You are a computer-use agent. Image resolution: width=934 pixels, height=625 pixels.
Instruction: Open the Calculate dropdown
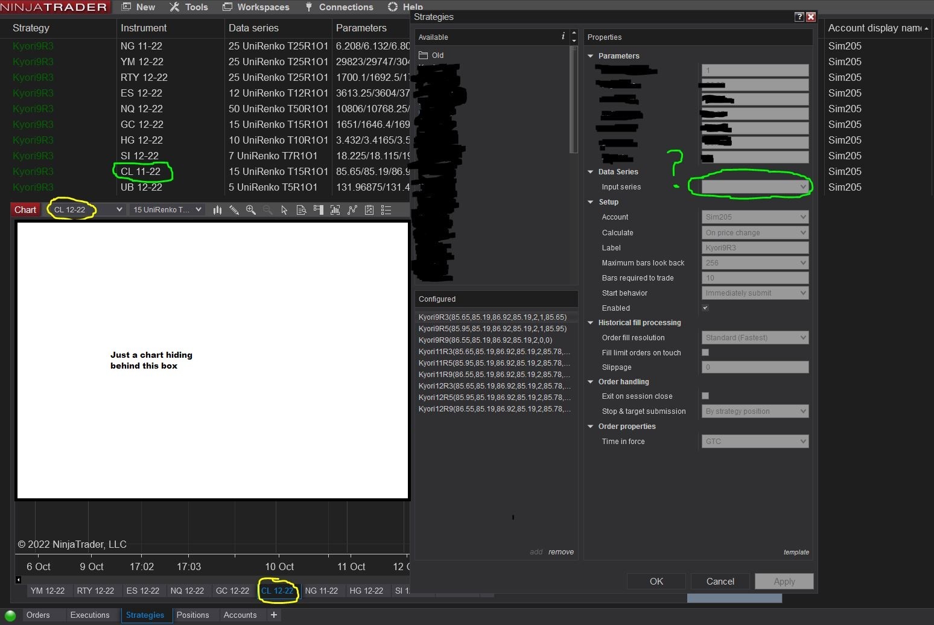click(755, 233)
